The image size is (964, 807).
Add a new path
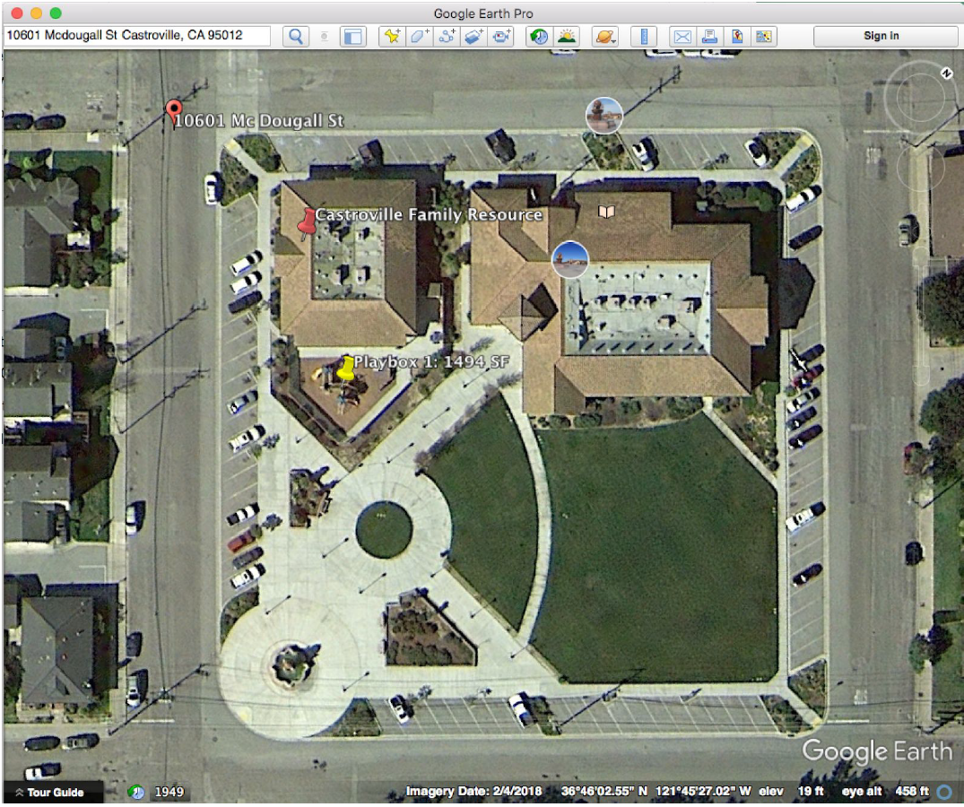tap(447, 37)
